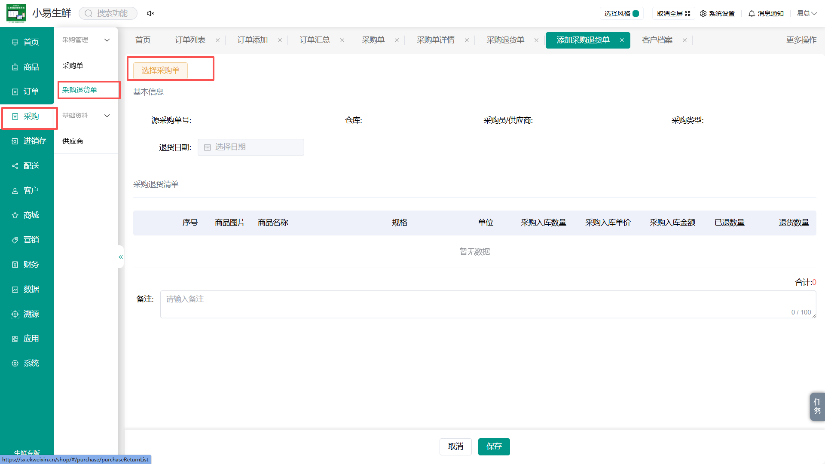This screenshot has width=825, height=464.
Task: Open the 订单 sidebar section
Action: point(26,92)
